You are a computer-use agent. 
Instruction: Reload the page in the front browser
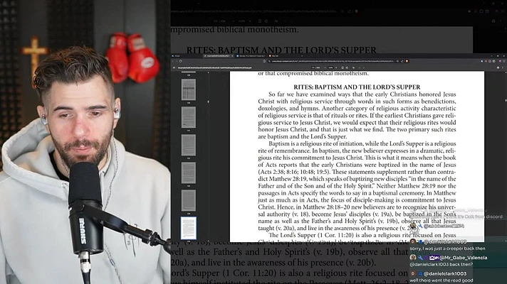180,61
